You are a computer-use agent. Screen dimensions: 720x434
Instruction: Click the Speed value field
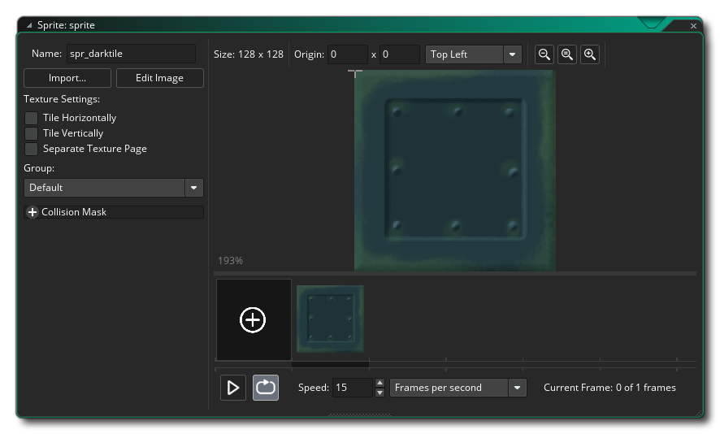352,388
